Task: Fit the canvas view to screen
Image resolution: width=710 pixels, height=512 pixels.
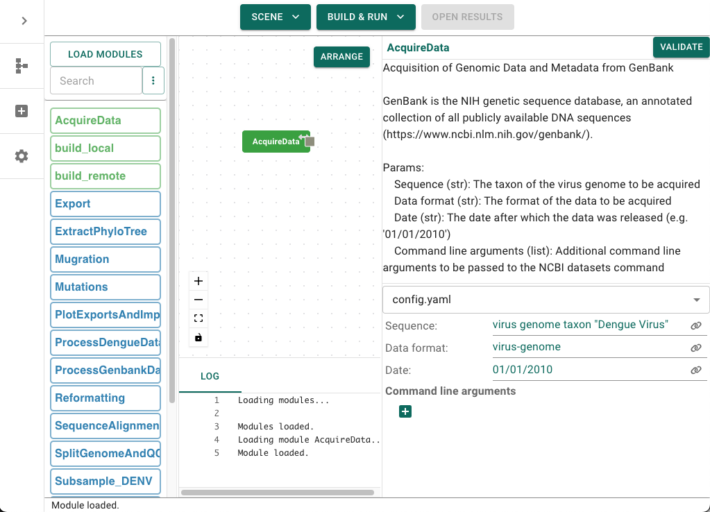Action: pos(198,318)
